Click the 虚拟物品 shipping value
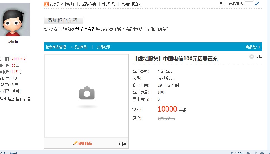The width and height of the screenshot is (270, 154). click(165, 79)
